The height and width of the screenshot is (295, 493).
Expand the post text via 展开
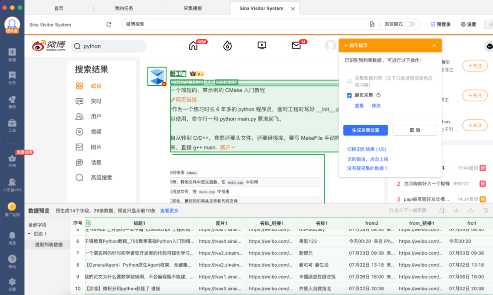coord(227,147)
